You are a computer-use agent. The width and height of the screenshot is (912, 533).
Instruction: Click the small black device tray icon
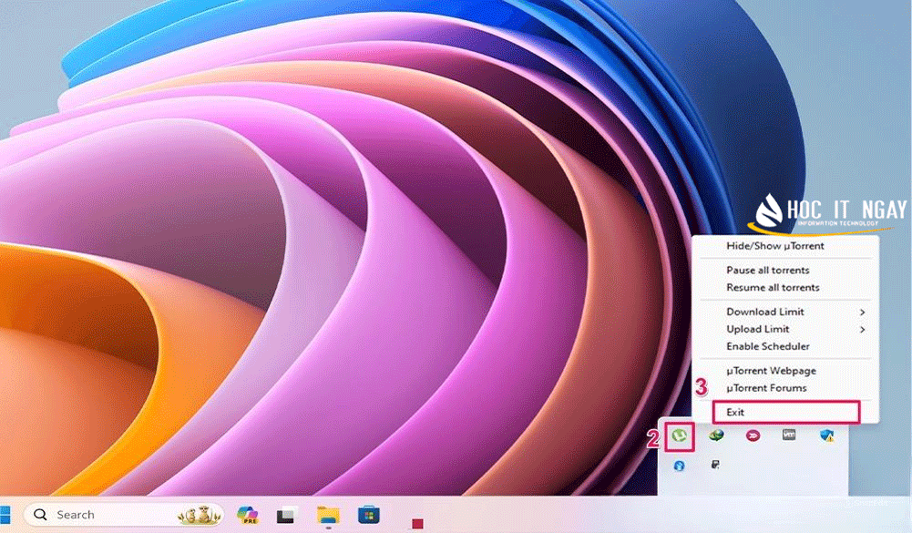click(715, 465)
